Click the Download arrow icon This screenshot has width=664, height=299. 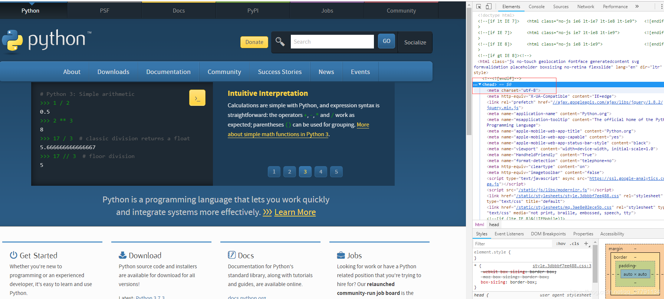tap(122, 255)
